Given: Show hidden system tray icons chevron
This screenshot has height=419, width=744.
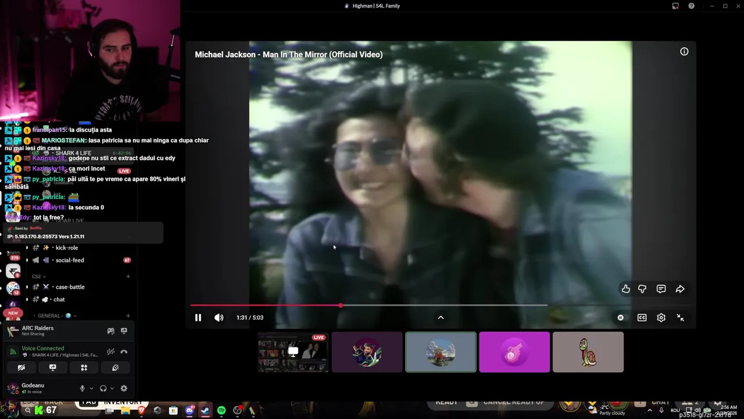Looking at the screenshot, I should (650, 411).
